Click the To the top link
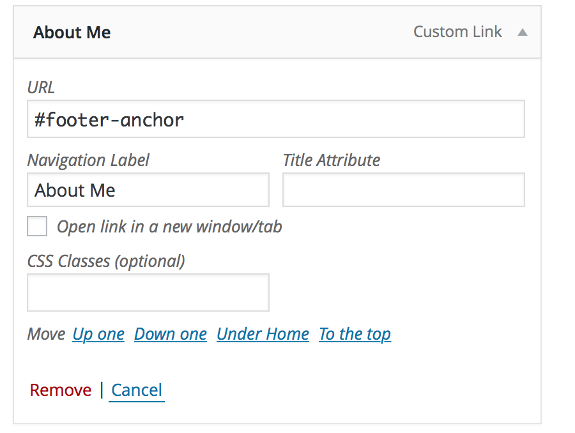 355,334
